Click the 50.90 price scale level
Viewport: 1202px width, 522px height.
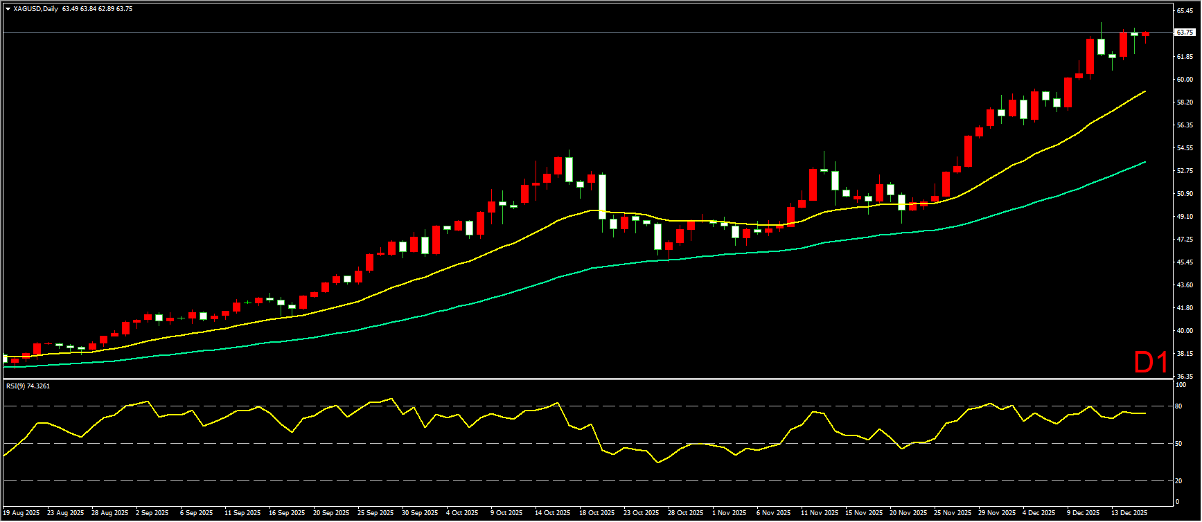(1184, 194)
